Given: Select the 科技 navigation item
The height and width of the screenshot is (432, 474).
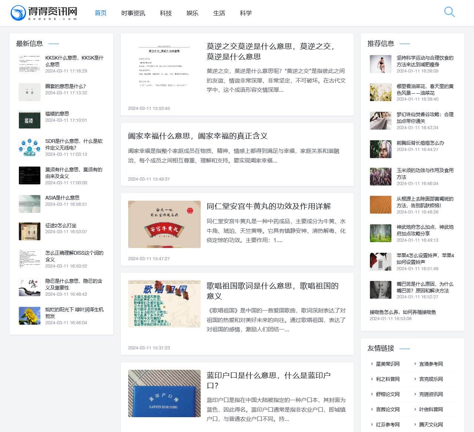Looking at the screenshot, I should pyautogui.click(x=166, y=13).
